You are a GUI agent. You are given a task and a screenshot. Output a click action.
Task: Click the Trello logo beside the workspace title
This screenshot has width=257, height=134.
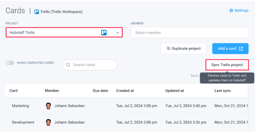[37, 12]
